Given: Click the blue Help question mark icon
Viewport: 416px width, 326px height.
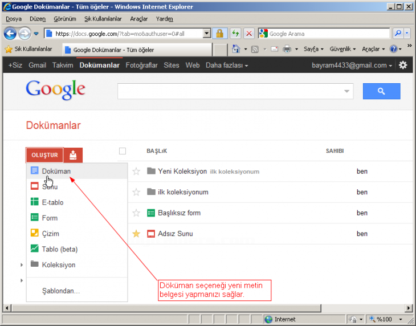Looking at the screenshot, I should (393, 49).
